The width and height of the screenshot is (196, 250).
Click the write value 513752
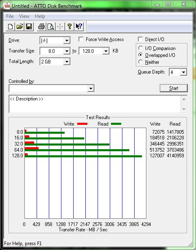[157, 150]
